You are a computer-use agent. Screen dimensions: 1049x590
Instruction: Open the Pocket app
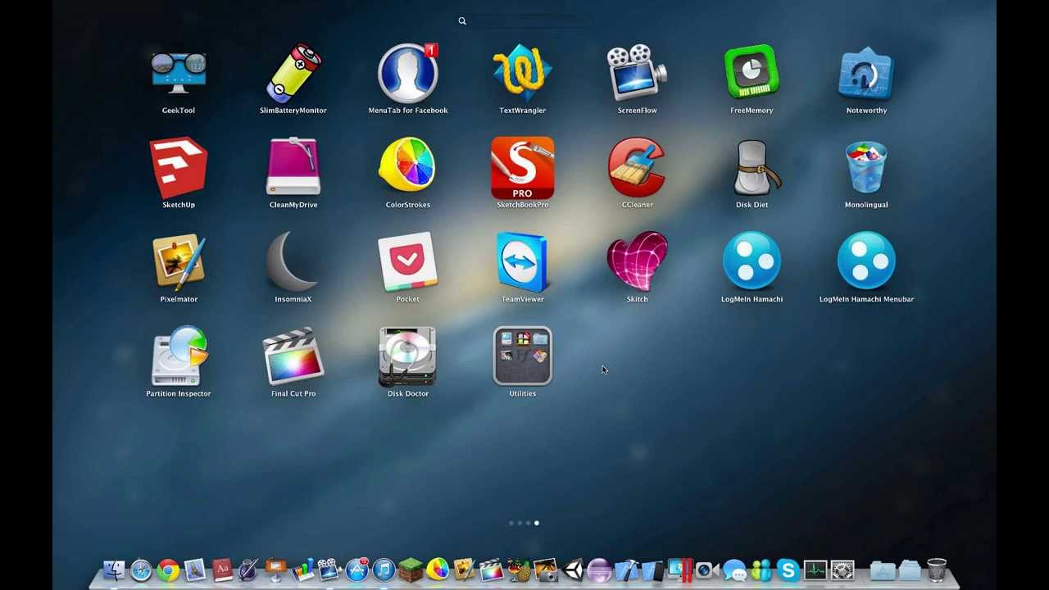(408, 263)
